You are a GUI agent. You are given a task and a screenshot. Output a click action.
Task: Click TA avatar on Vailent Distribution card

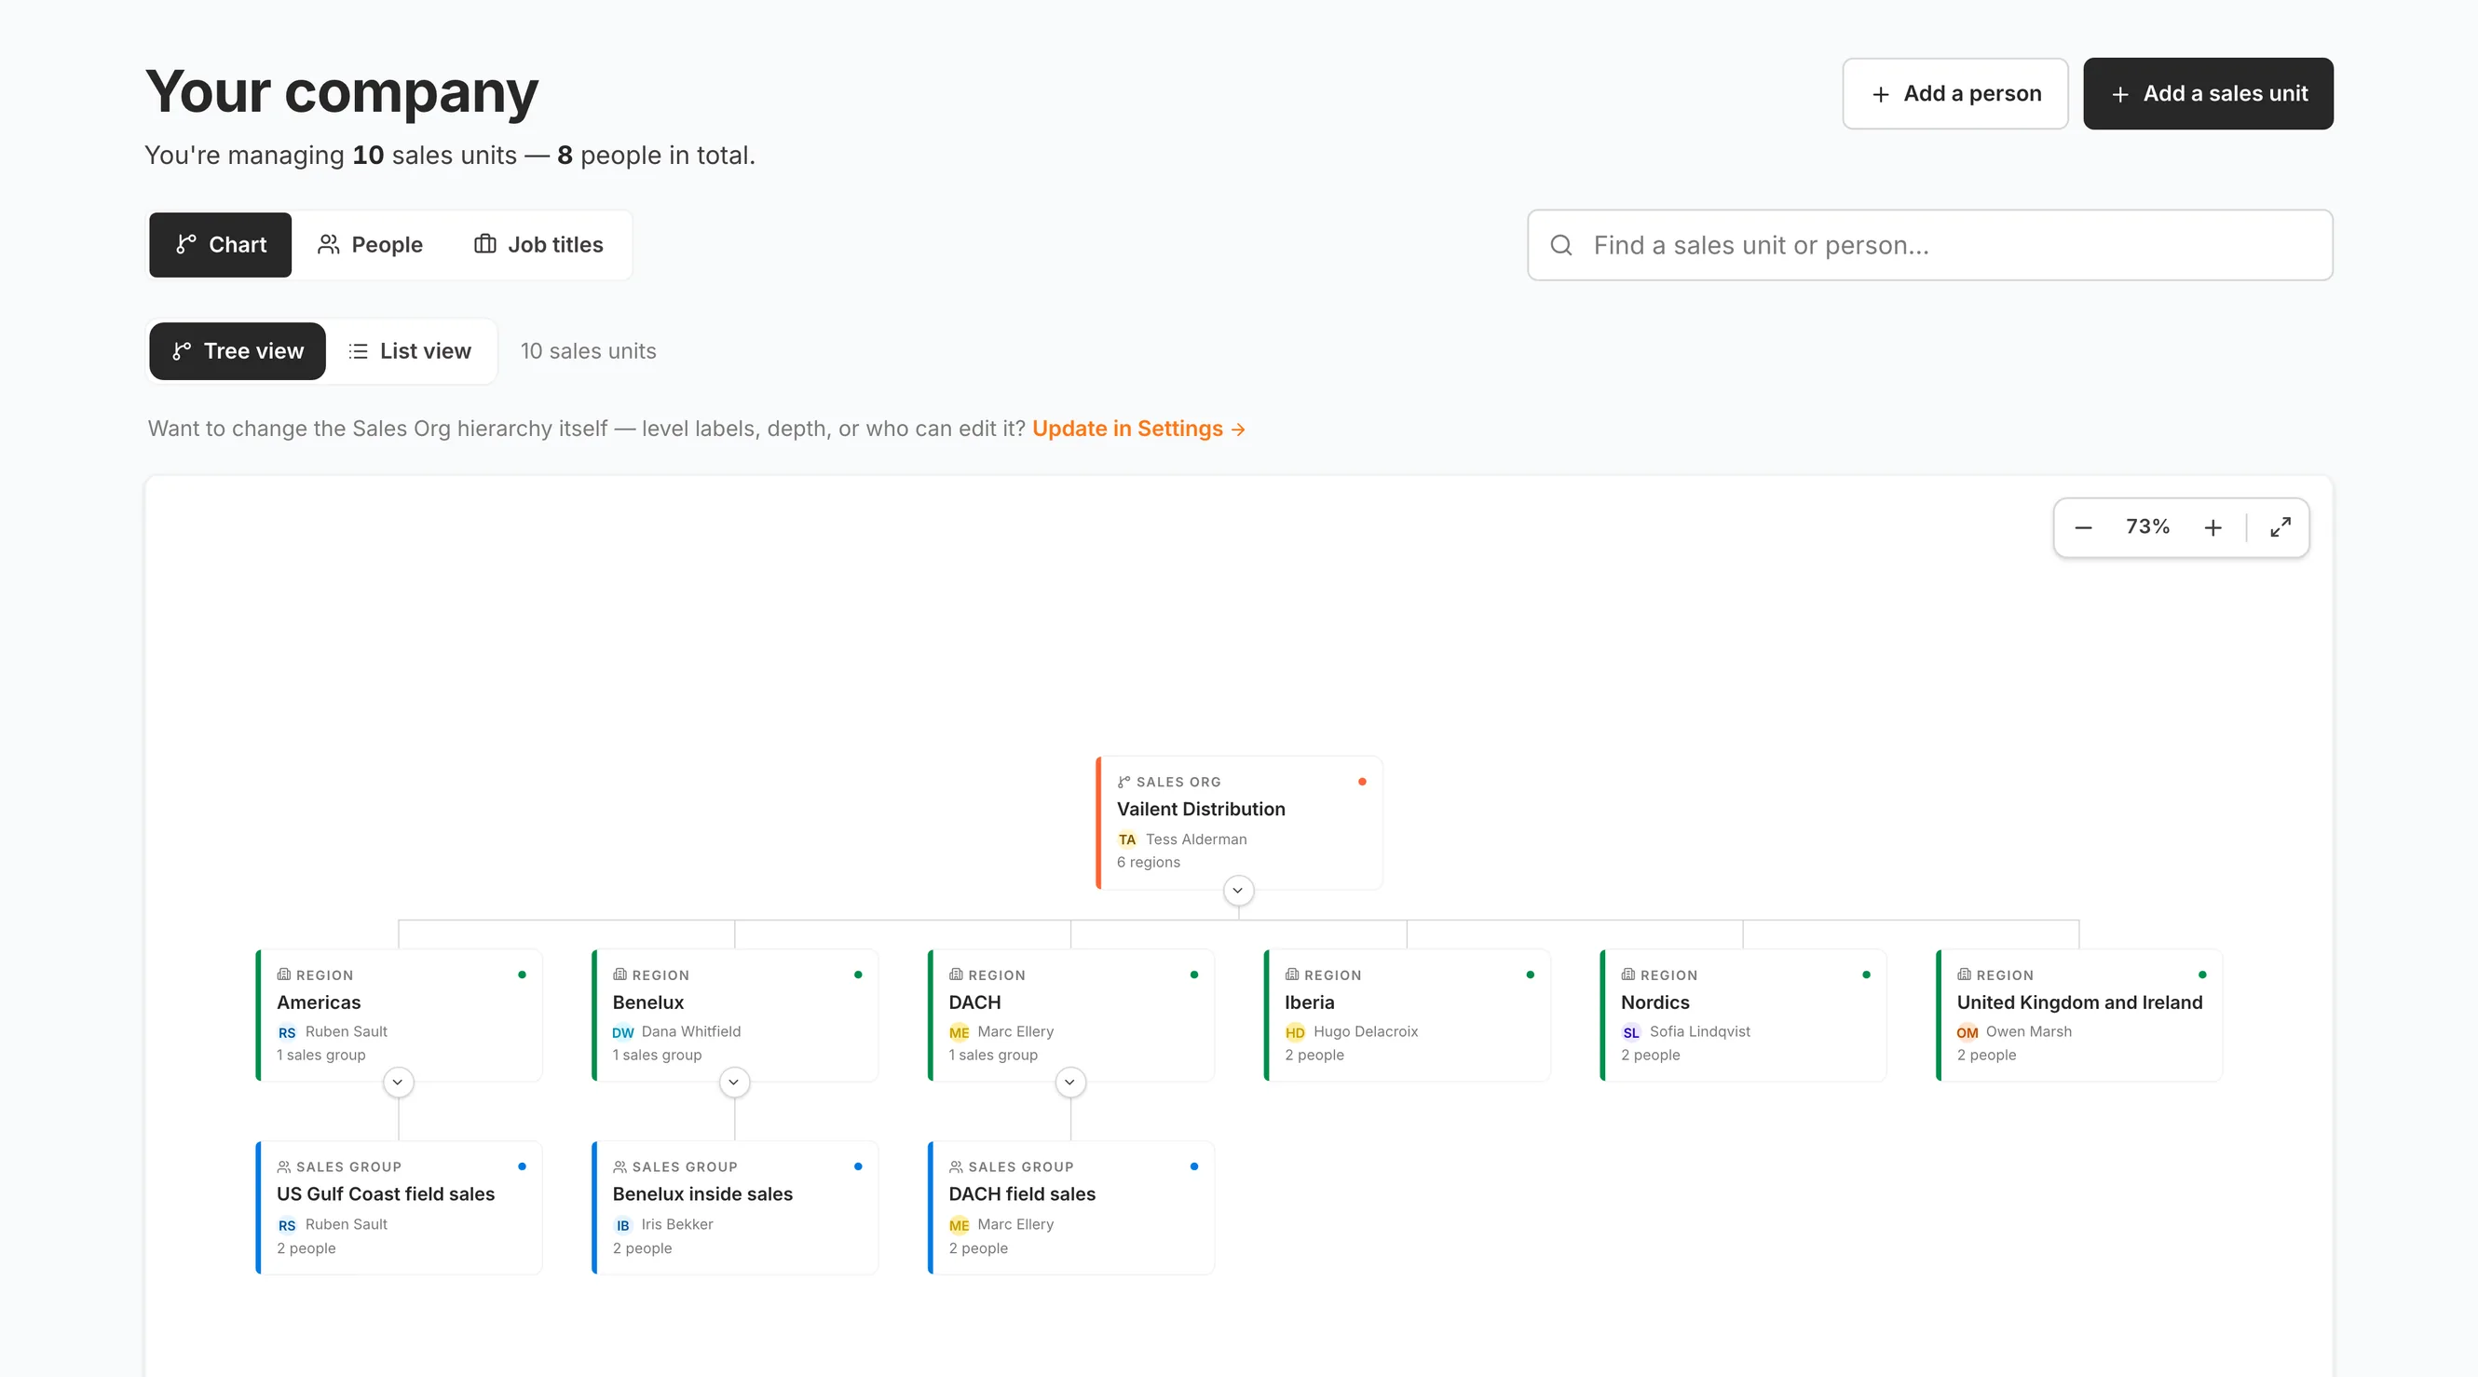pyautogui.click(x=1126, y=839)
